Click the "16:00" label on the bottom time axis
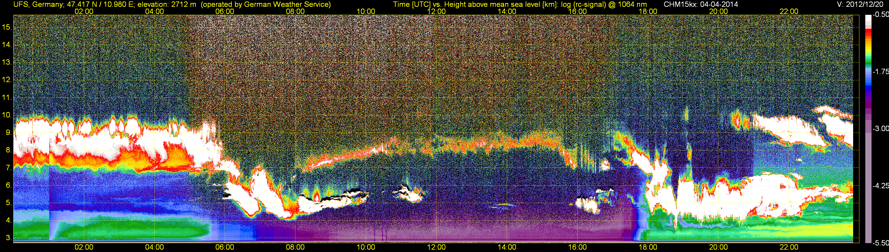889x252 pixels. pyautogui.click(x=577, y=248)
